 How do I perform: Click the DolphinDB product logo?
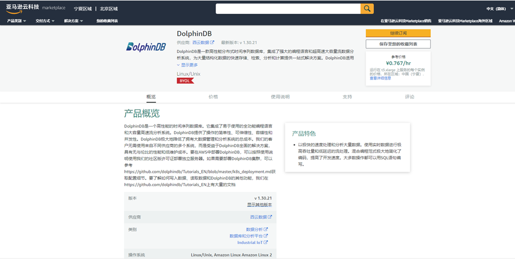(146, 47)
